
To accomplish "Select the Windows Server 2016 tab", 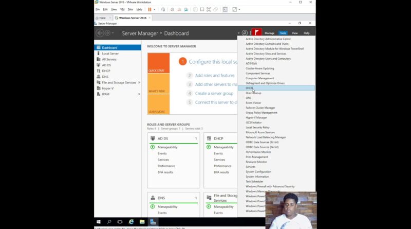I will (133, 18).
